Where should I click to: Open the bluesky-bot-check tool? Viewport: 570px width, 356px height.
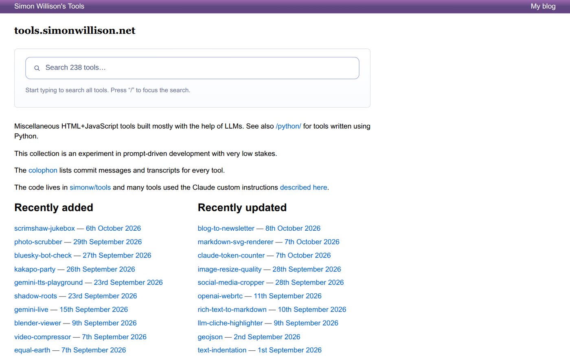(43, 256)
